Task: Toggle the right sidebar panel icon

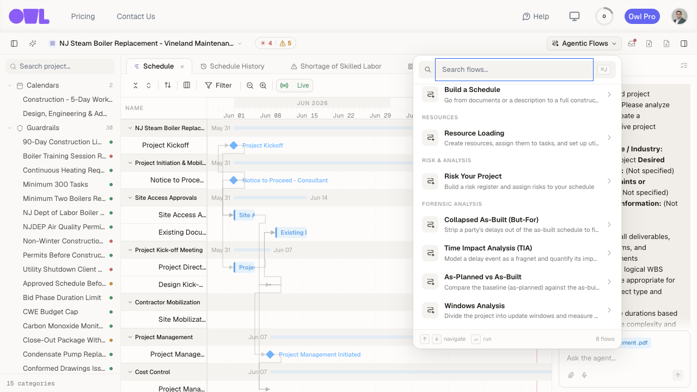Action: point(684,44)
